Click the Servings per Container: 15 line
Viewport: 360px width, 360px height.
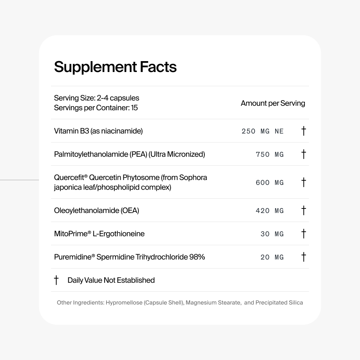[x=96, y=108]
